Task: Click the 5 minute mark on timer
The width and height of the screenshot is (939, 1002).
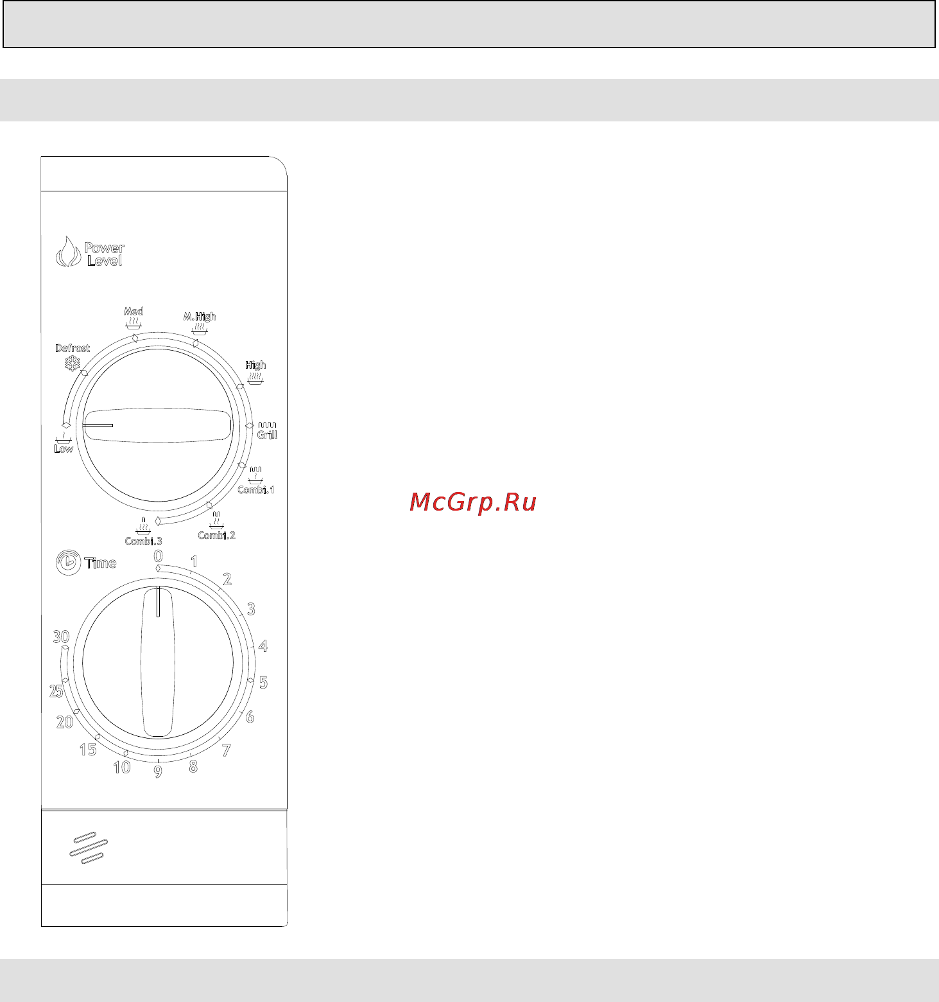Action: [263, 682]
